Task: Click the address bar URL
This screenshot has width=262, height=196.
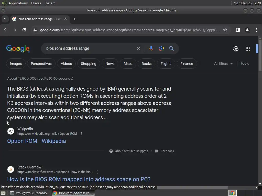Action: tap(130, 30)
